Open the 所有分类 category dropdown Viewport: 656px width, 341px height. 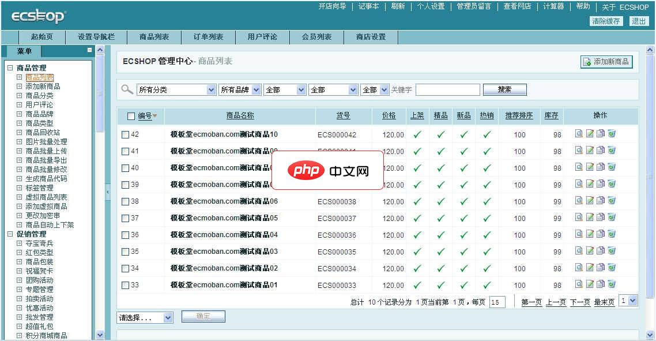176,89
